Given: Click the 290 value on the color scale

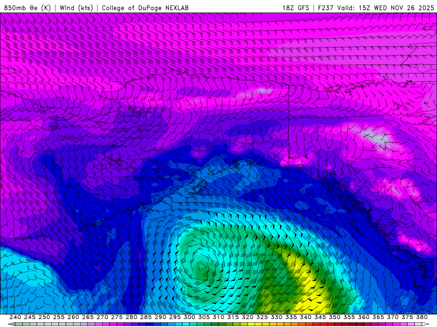Looking at the screenshot, I should pos(161,317).
